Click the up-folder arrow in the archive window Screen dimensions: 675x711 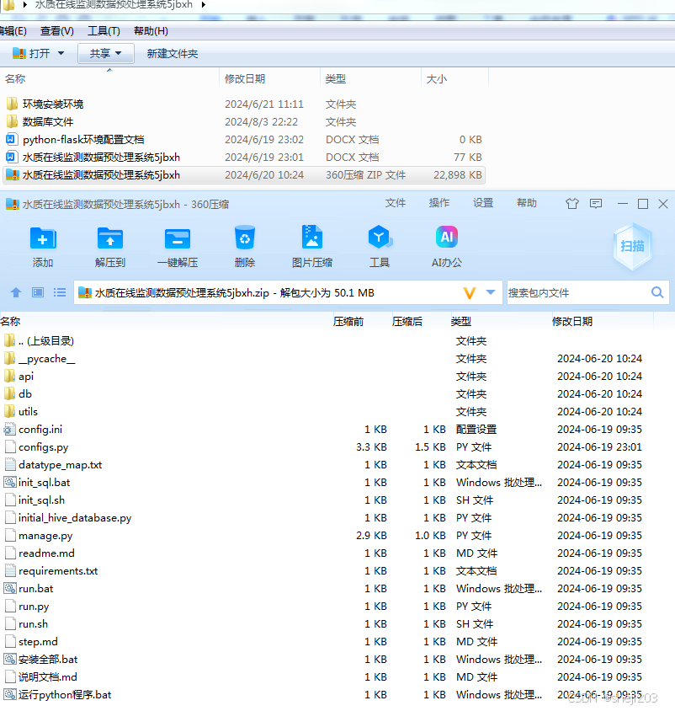coord(15,292)
